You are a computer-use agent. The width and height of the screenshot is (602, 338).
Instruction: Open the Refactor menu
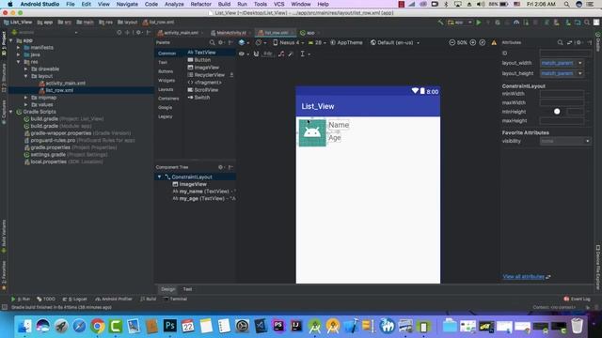(200, 4)
